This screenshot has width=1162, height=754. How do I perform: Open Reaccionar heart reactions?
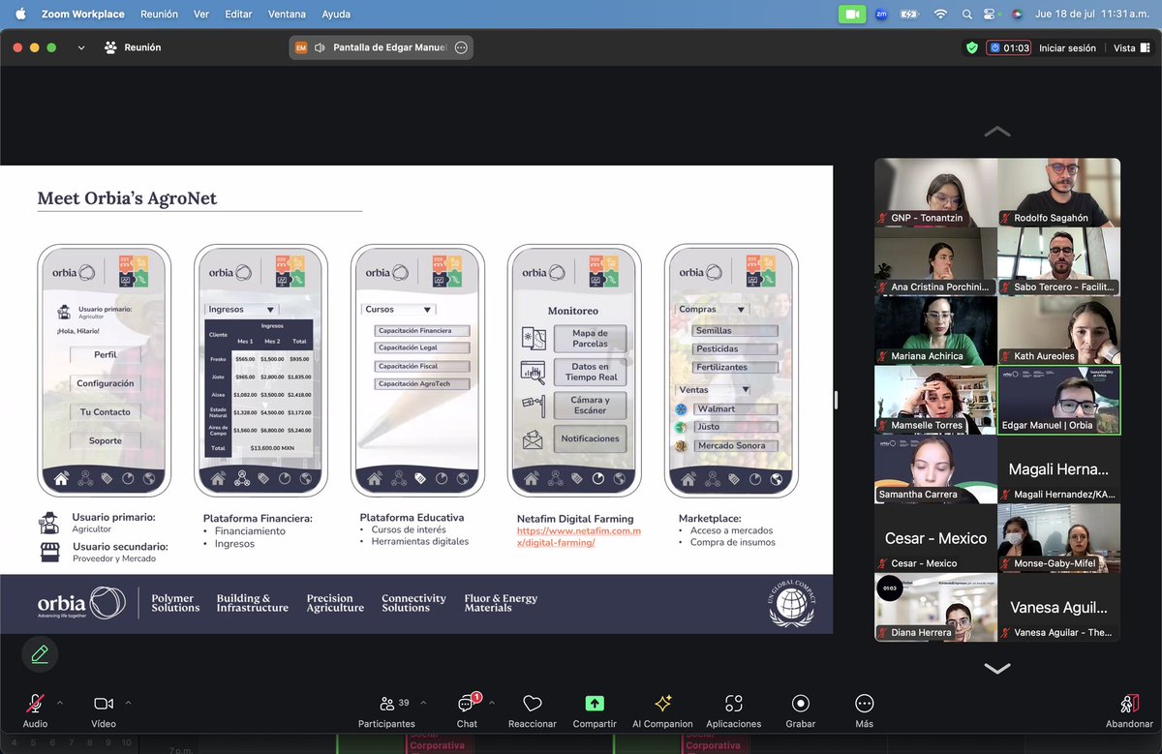pos(532,710)
